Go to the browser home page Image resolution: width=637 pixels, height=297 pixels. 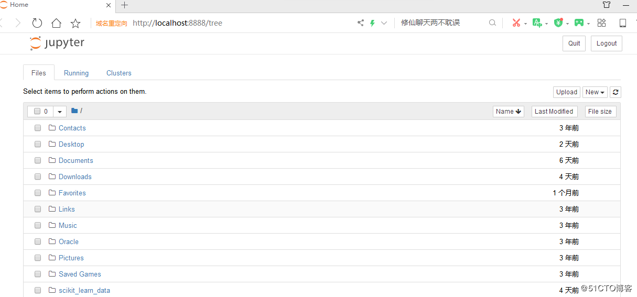click(56, 23)
